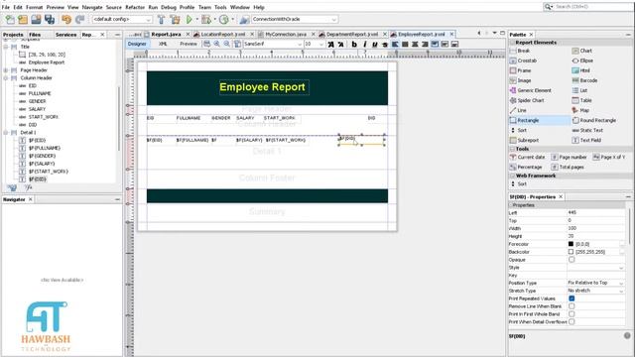635x357 pixels.
Task: Open the Position Type dropdown
Action: 595,283
